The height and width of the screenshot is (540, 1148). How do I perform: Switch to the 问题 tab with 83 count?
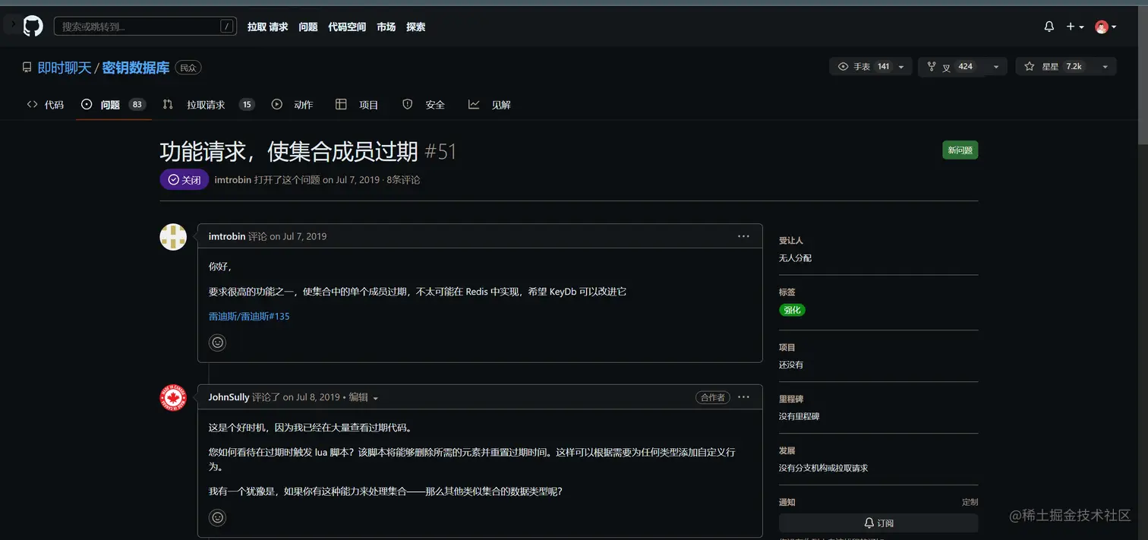click(113, 105)
